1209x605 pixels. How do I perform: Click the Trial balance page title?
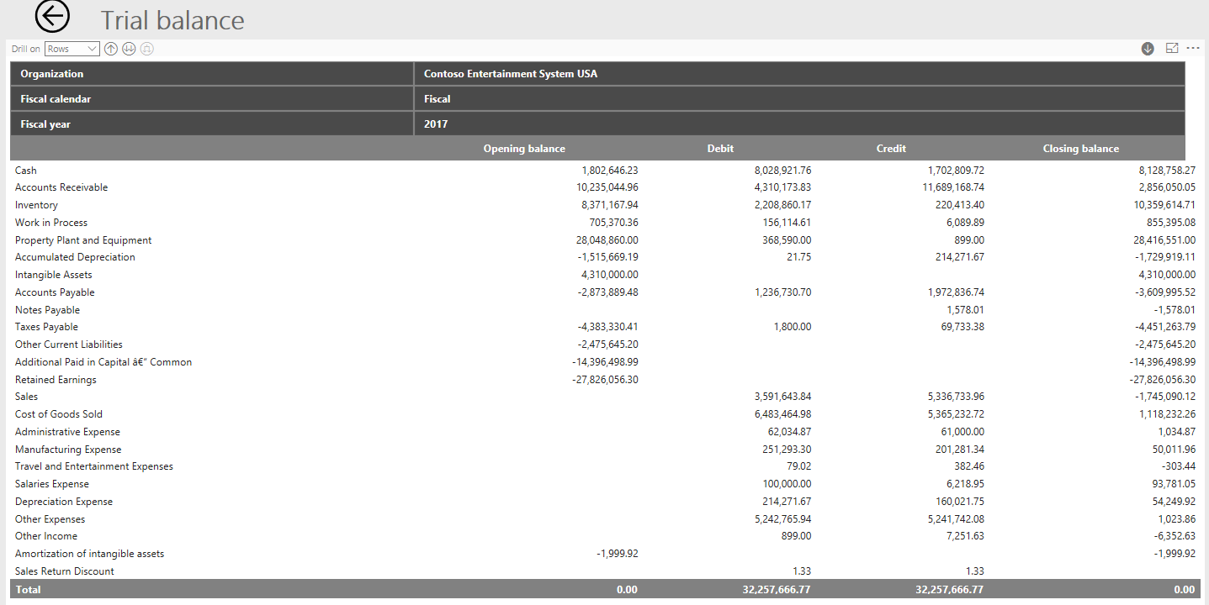pos(173,20)
